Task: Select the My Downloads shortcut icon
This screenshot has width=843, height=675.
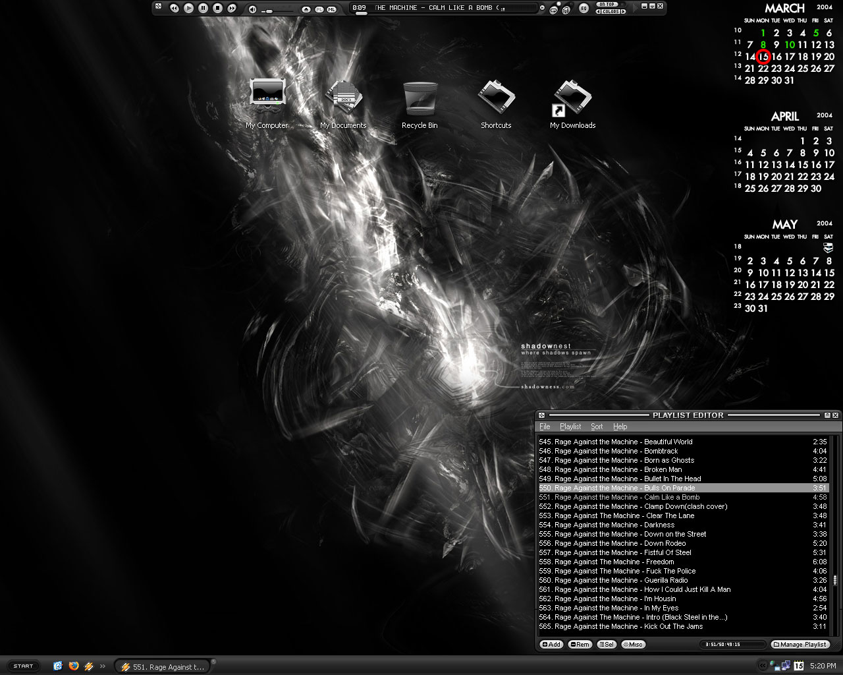Action: [x=572, y=103]
